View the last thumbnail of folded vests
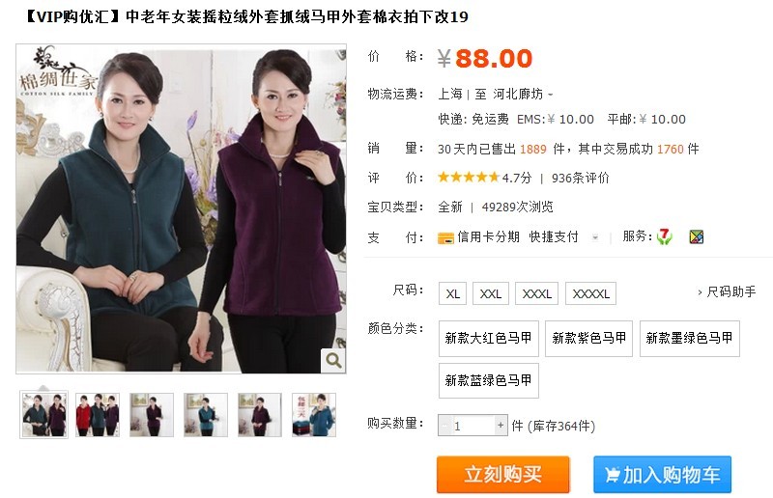This screenshot has width=773, height=498. coord(313,415)
